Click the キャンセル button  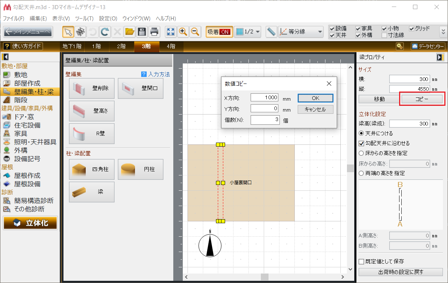click(315, 109)
